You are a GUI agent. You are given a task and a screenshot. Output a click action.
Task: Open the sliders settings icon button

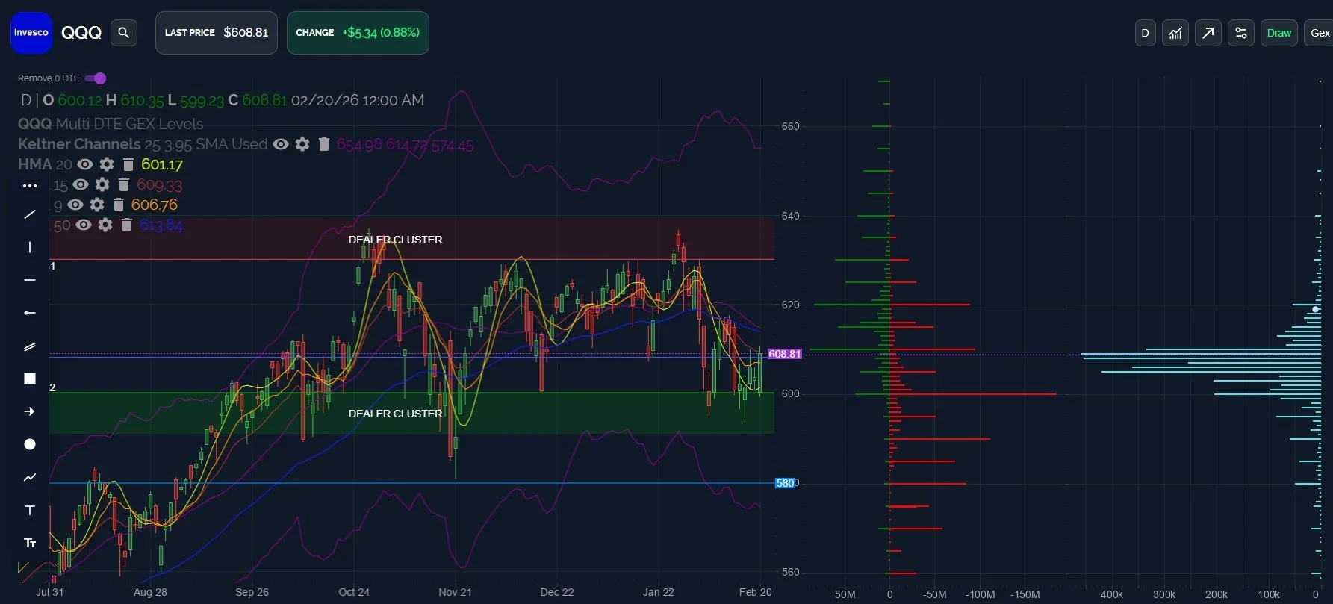(1241, 33)
